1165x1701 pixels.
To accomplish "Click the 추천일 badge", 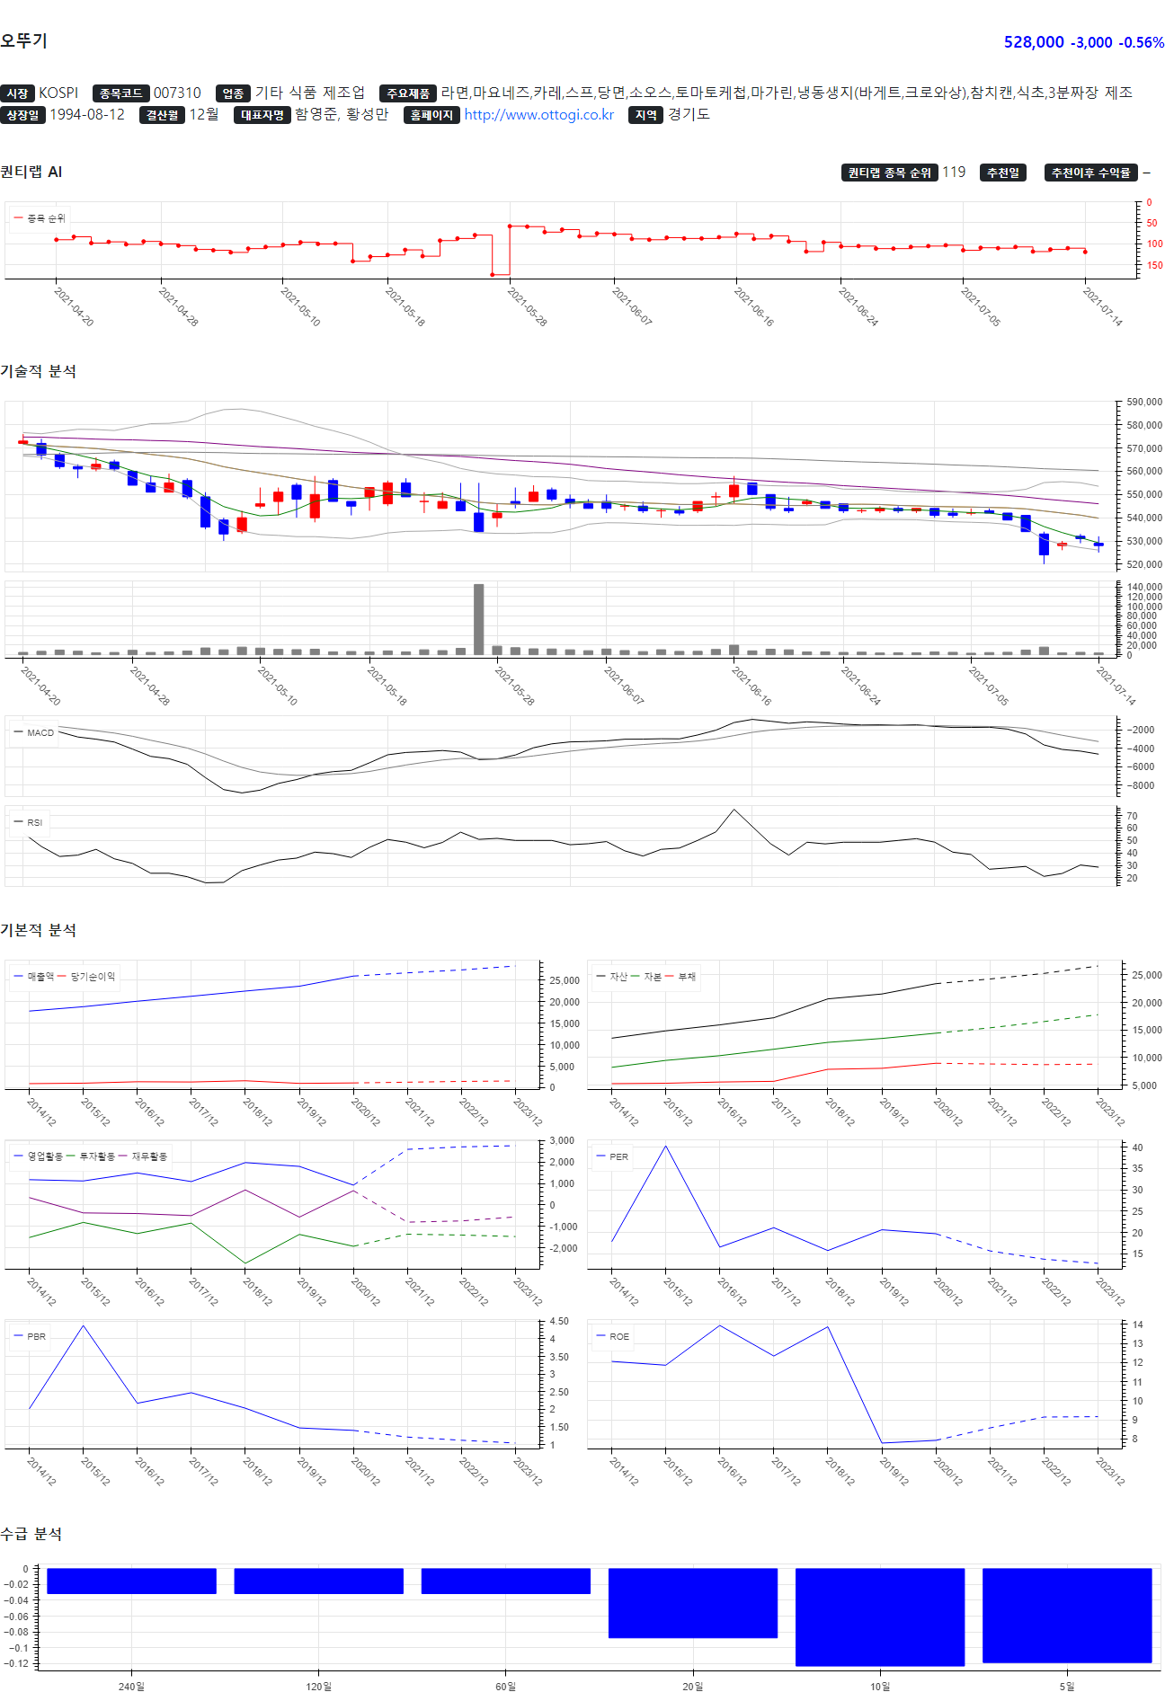I will pos(1003,173).
